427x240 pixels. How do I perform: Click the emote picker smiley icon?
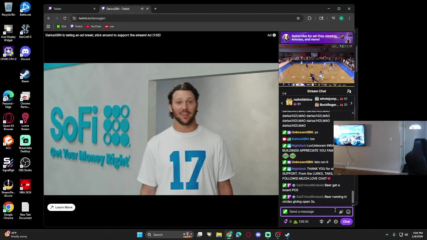pyautogui.click(x=348, y=212)
